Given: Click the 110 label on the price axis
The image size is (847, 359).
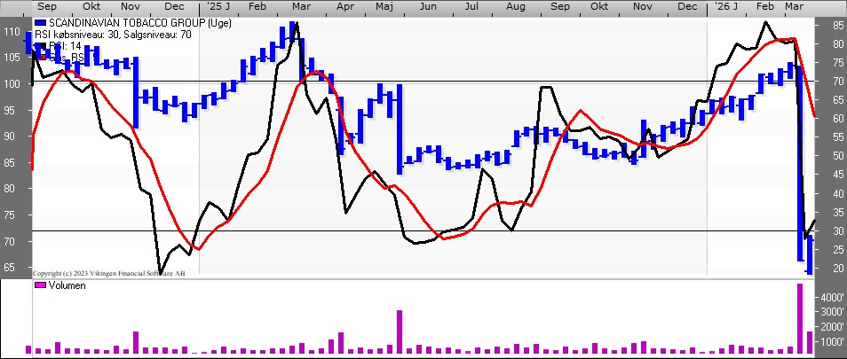Looking at the screenshot, I should (x=11, y=31).
